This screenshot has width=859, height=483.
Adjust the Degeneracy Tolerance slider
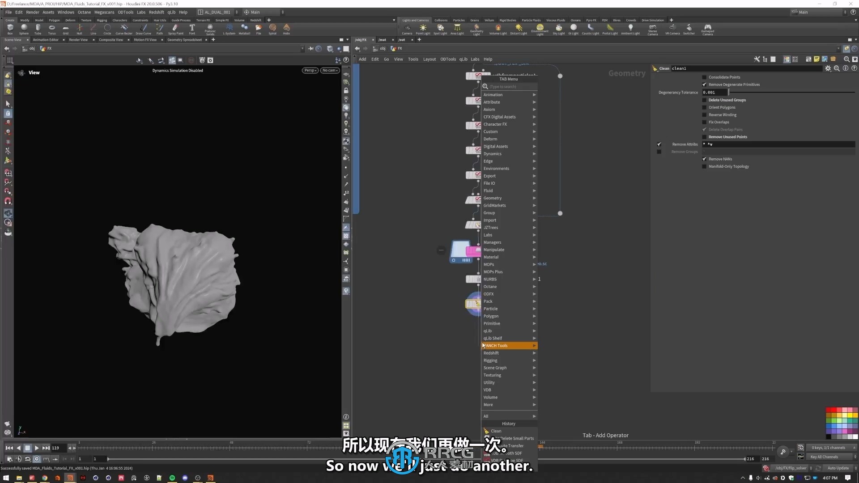coord(792,93)
